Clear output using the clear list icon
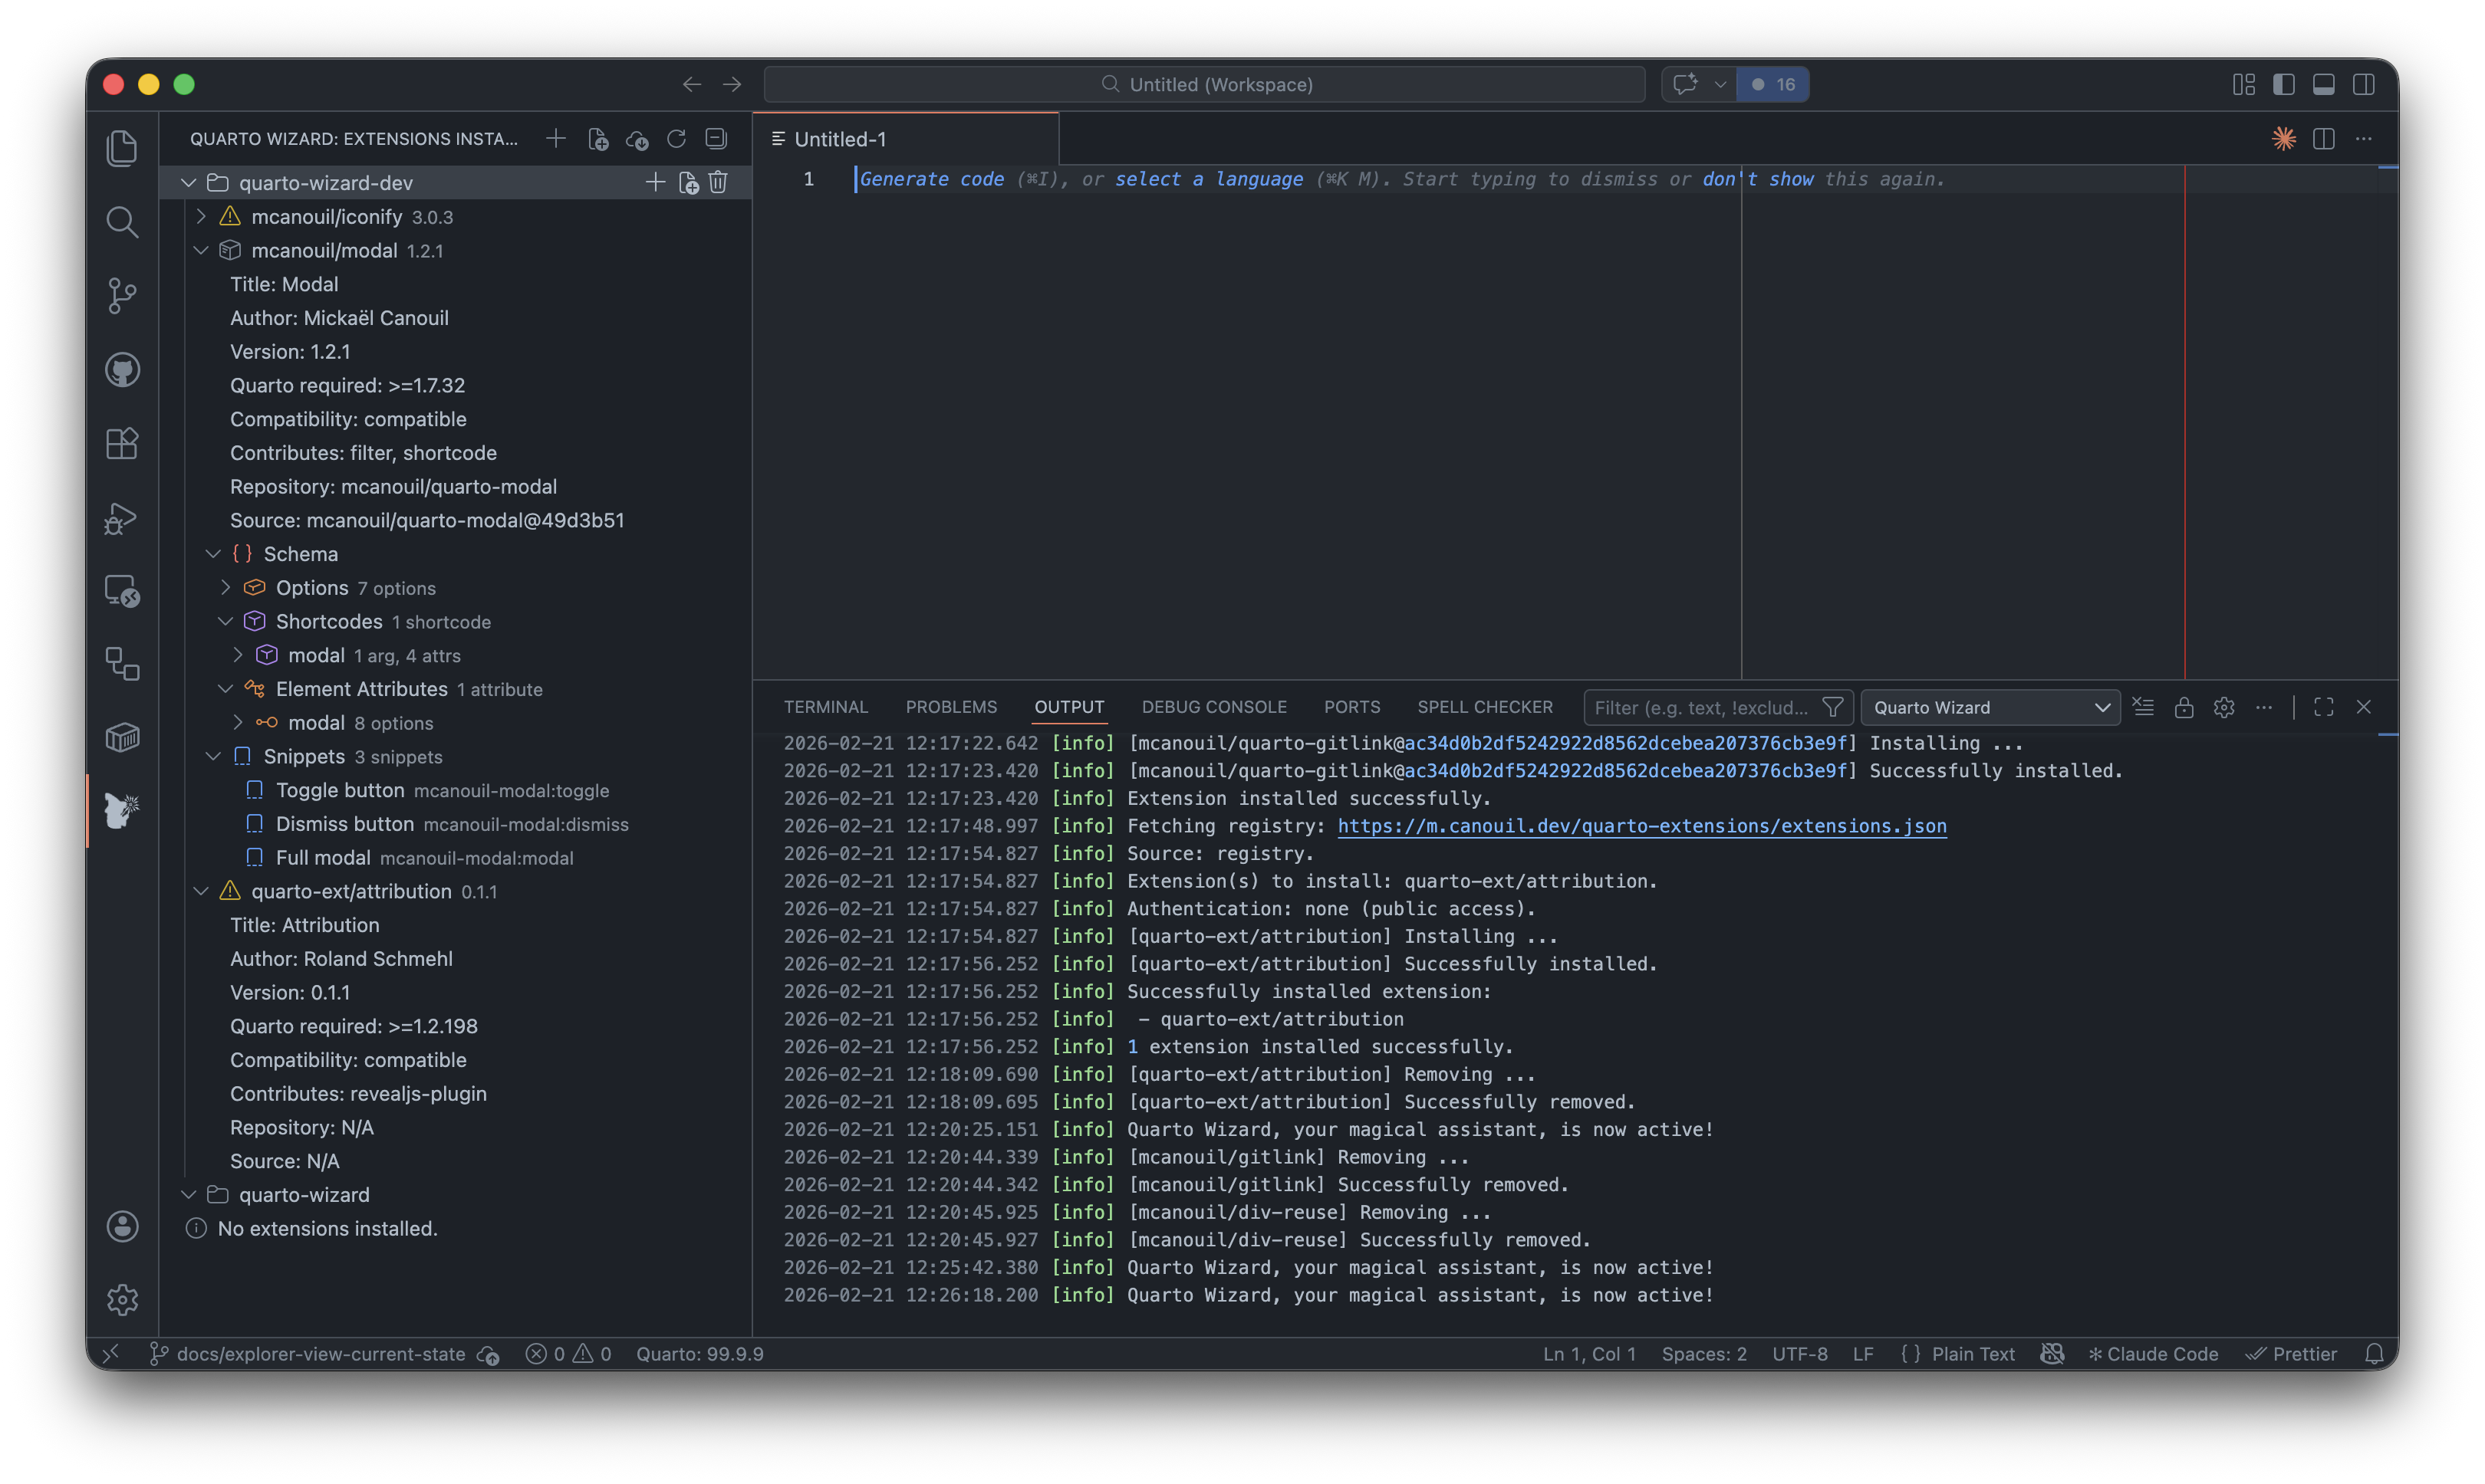This screenshot has height=1484, width=2485. (x=2143, y=707)
